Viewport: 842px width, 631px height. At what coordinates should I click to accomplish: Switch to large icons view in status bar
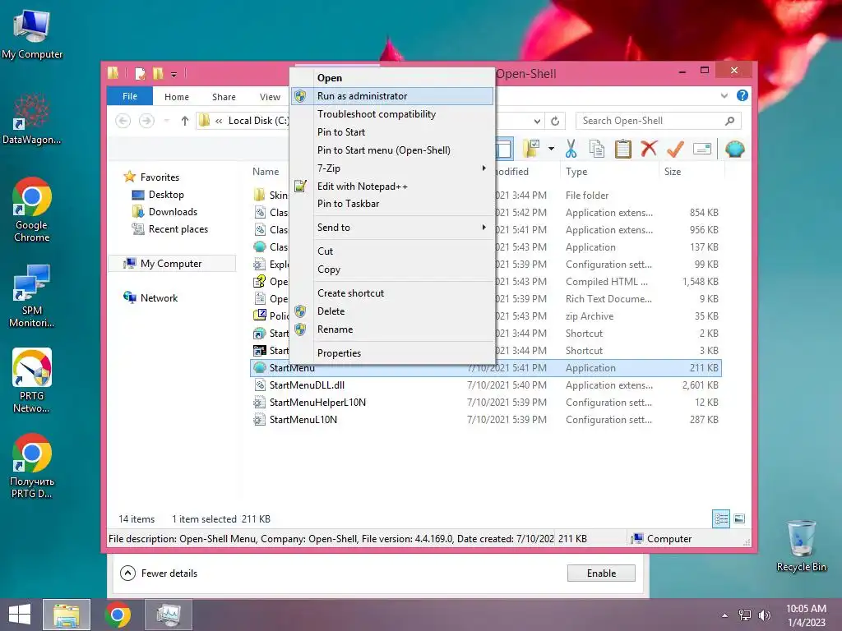(x=739, y=518)
